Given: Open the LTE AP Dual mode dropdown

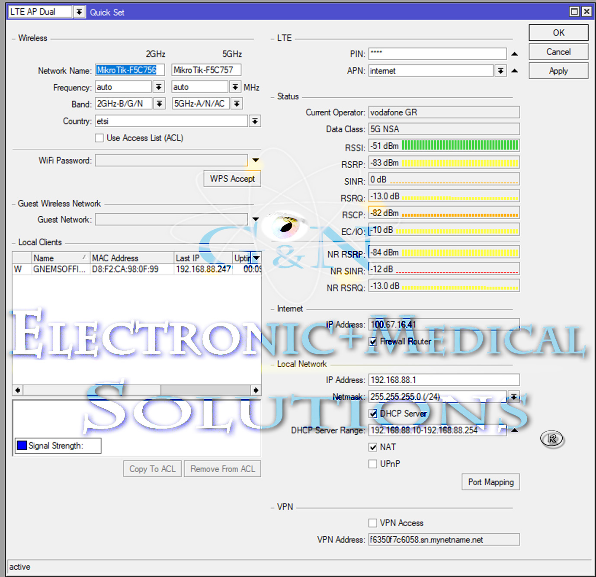Looking at the screenshot, I should tap(79, 12).
